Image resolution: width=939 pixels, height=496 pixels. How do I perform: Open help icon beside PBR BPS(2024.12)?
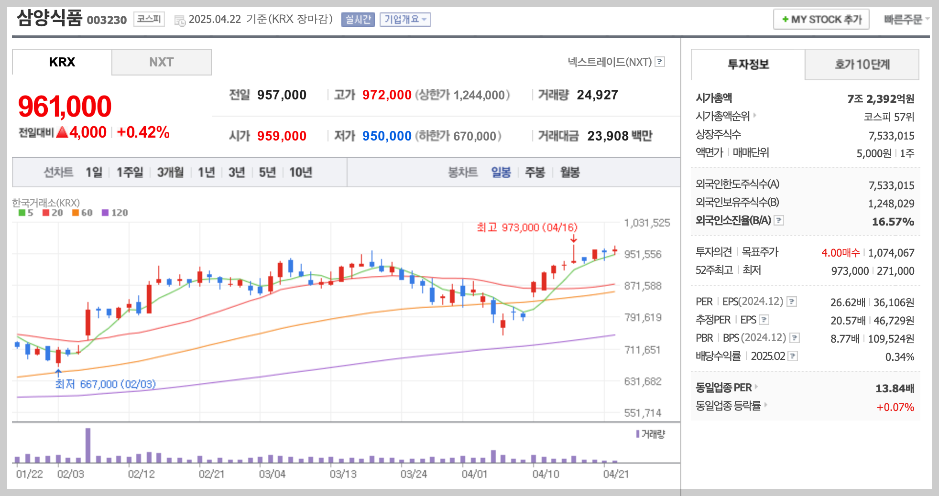tap(795, 338)
